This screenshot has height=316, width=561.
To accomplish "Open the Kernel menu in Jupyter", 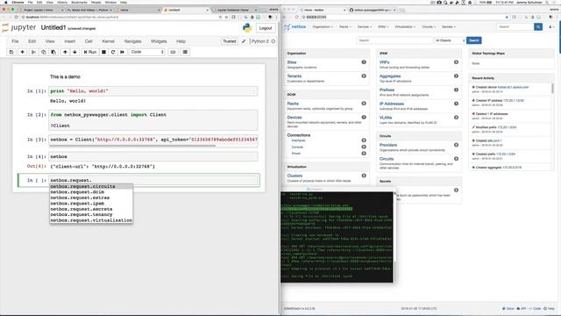I will tap(108, 41).
